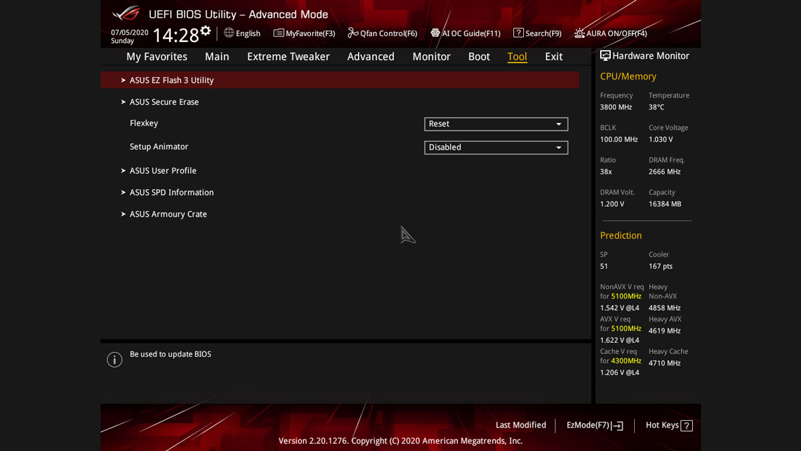The image size is (801, 451).
Task: Click the 38°C temperature value
Action: (657, 107)
